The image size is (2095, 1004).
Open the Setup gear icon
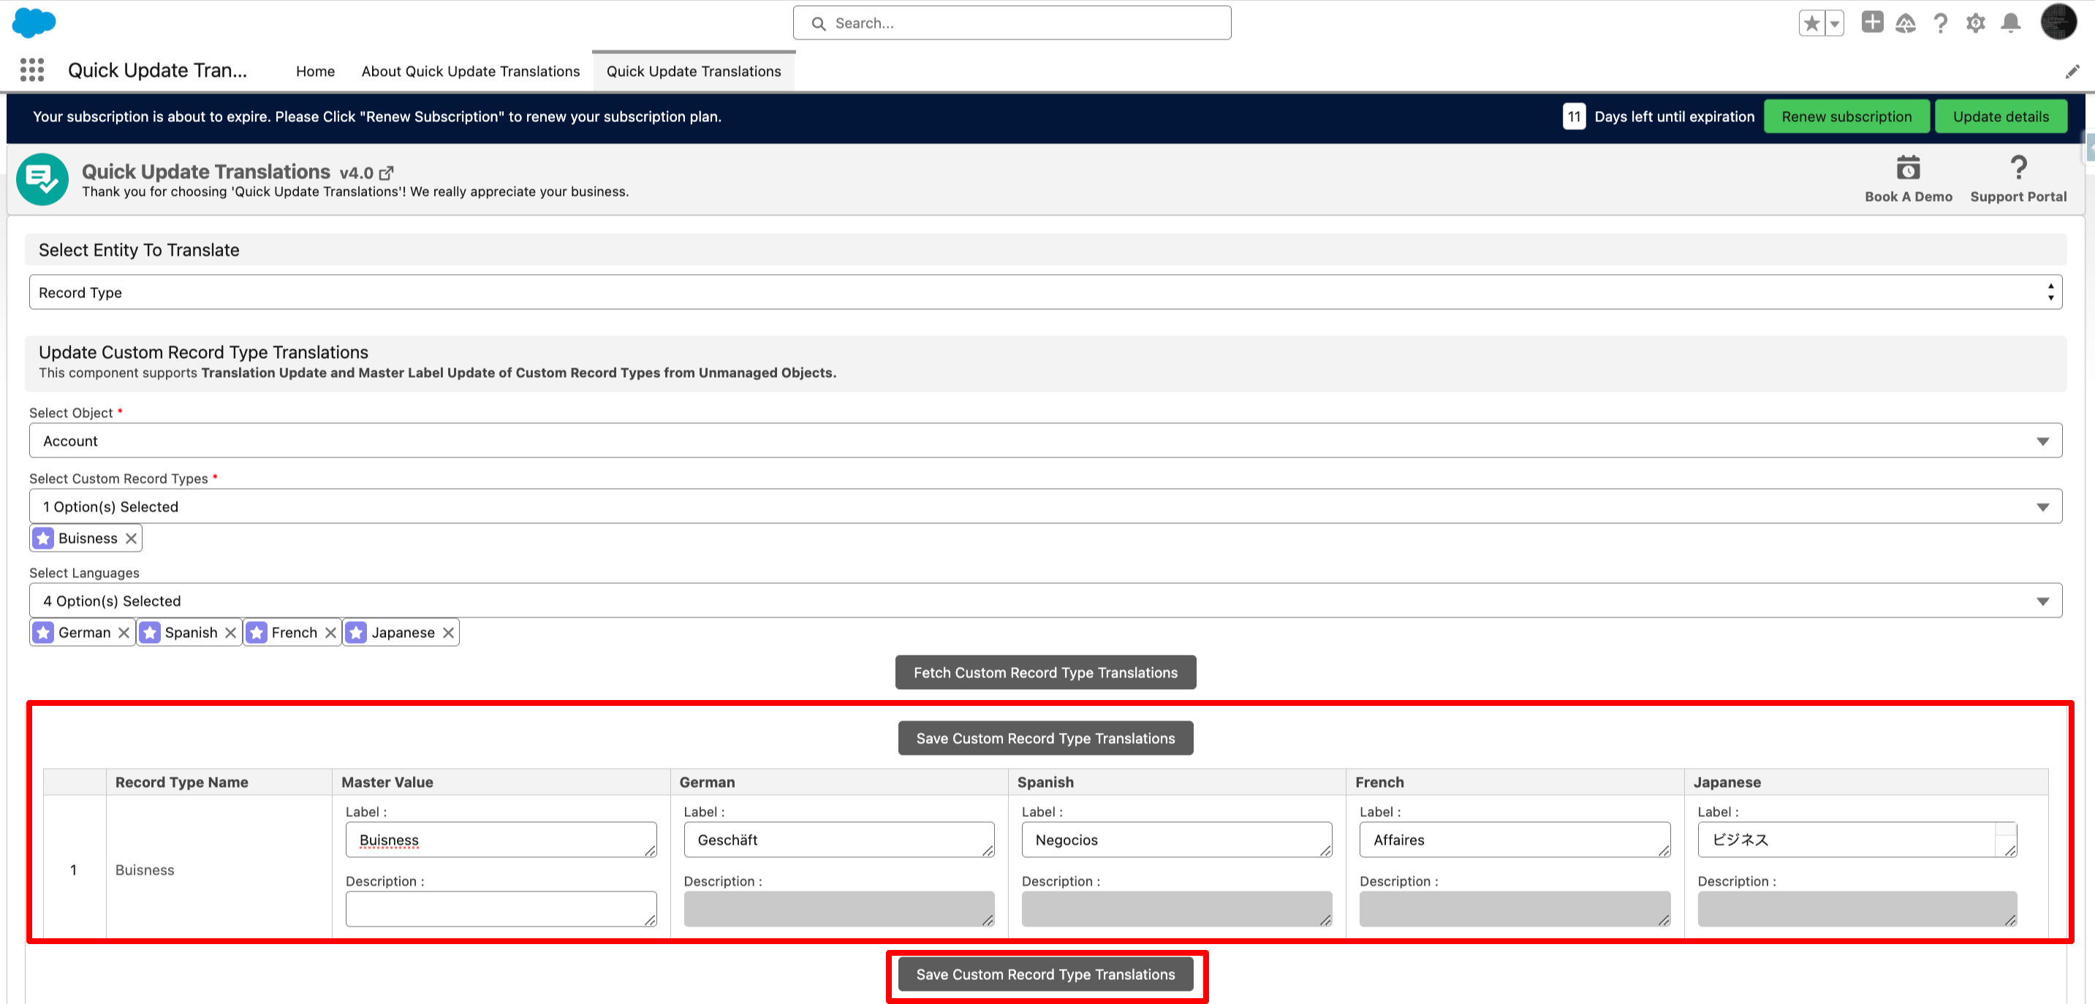1975,23
